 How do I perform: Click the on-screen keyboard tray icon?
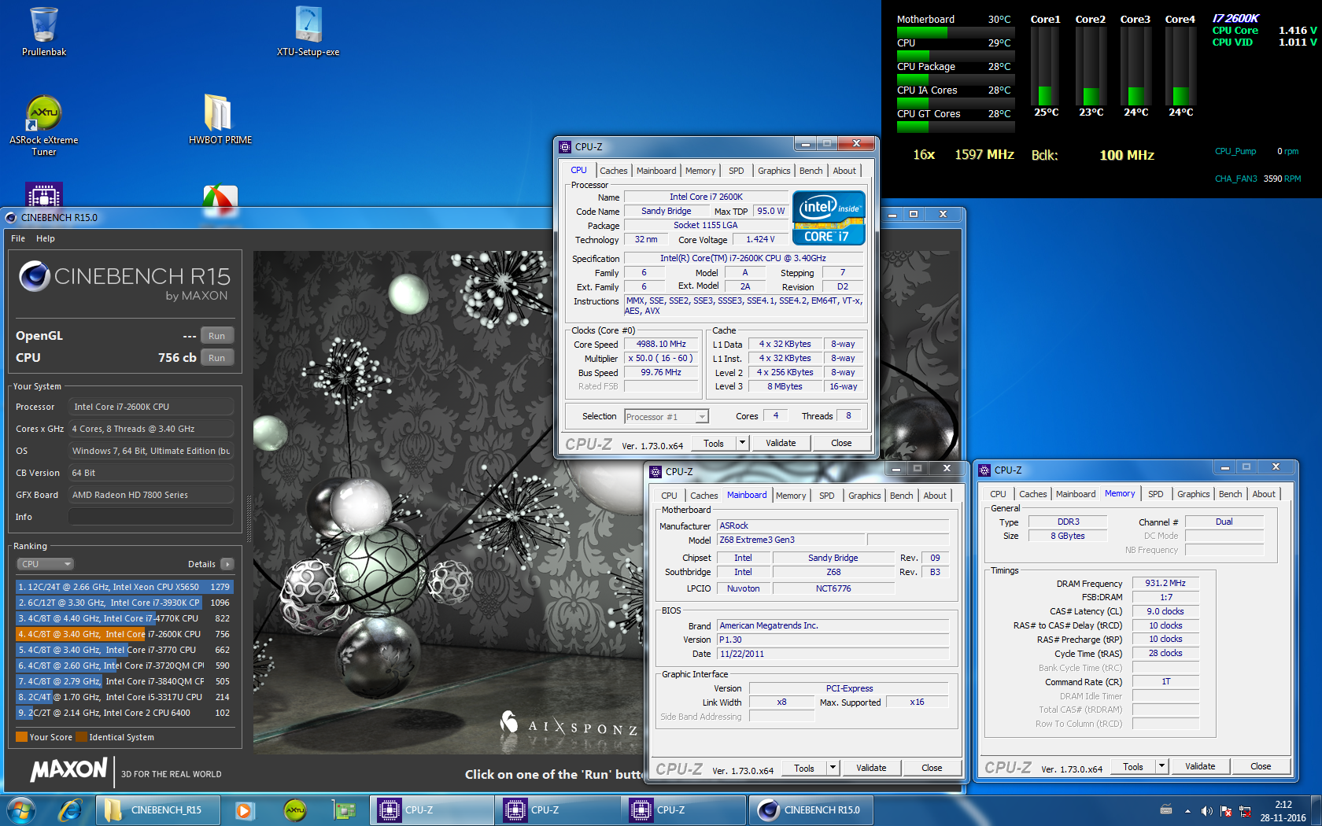coord(1166,810)
